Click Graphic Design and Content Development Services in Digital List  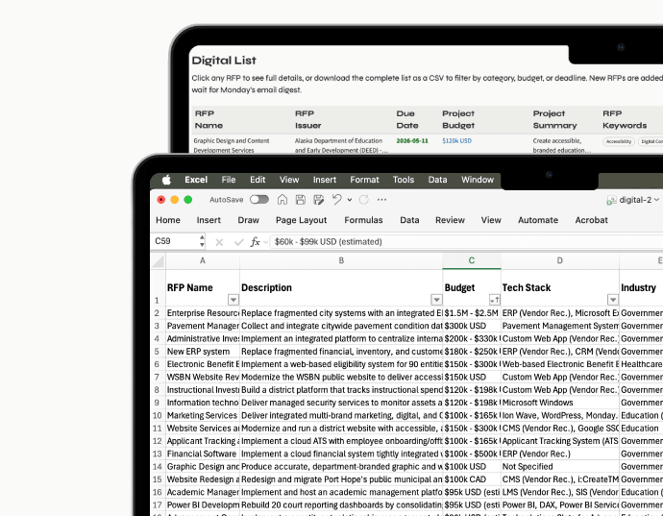pyautogui.click(x=232, y=145)
